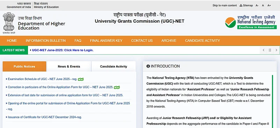Screen dimensions: 280x128
Task: Reset font size with A button
Action: (263, 6)
